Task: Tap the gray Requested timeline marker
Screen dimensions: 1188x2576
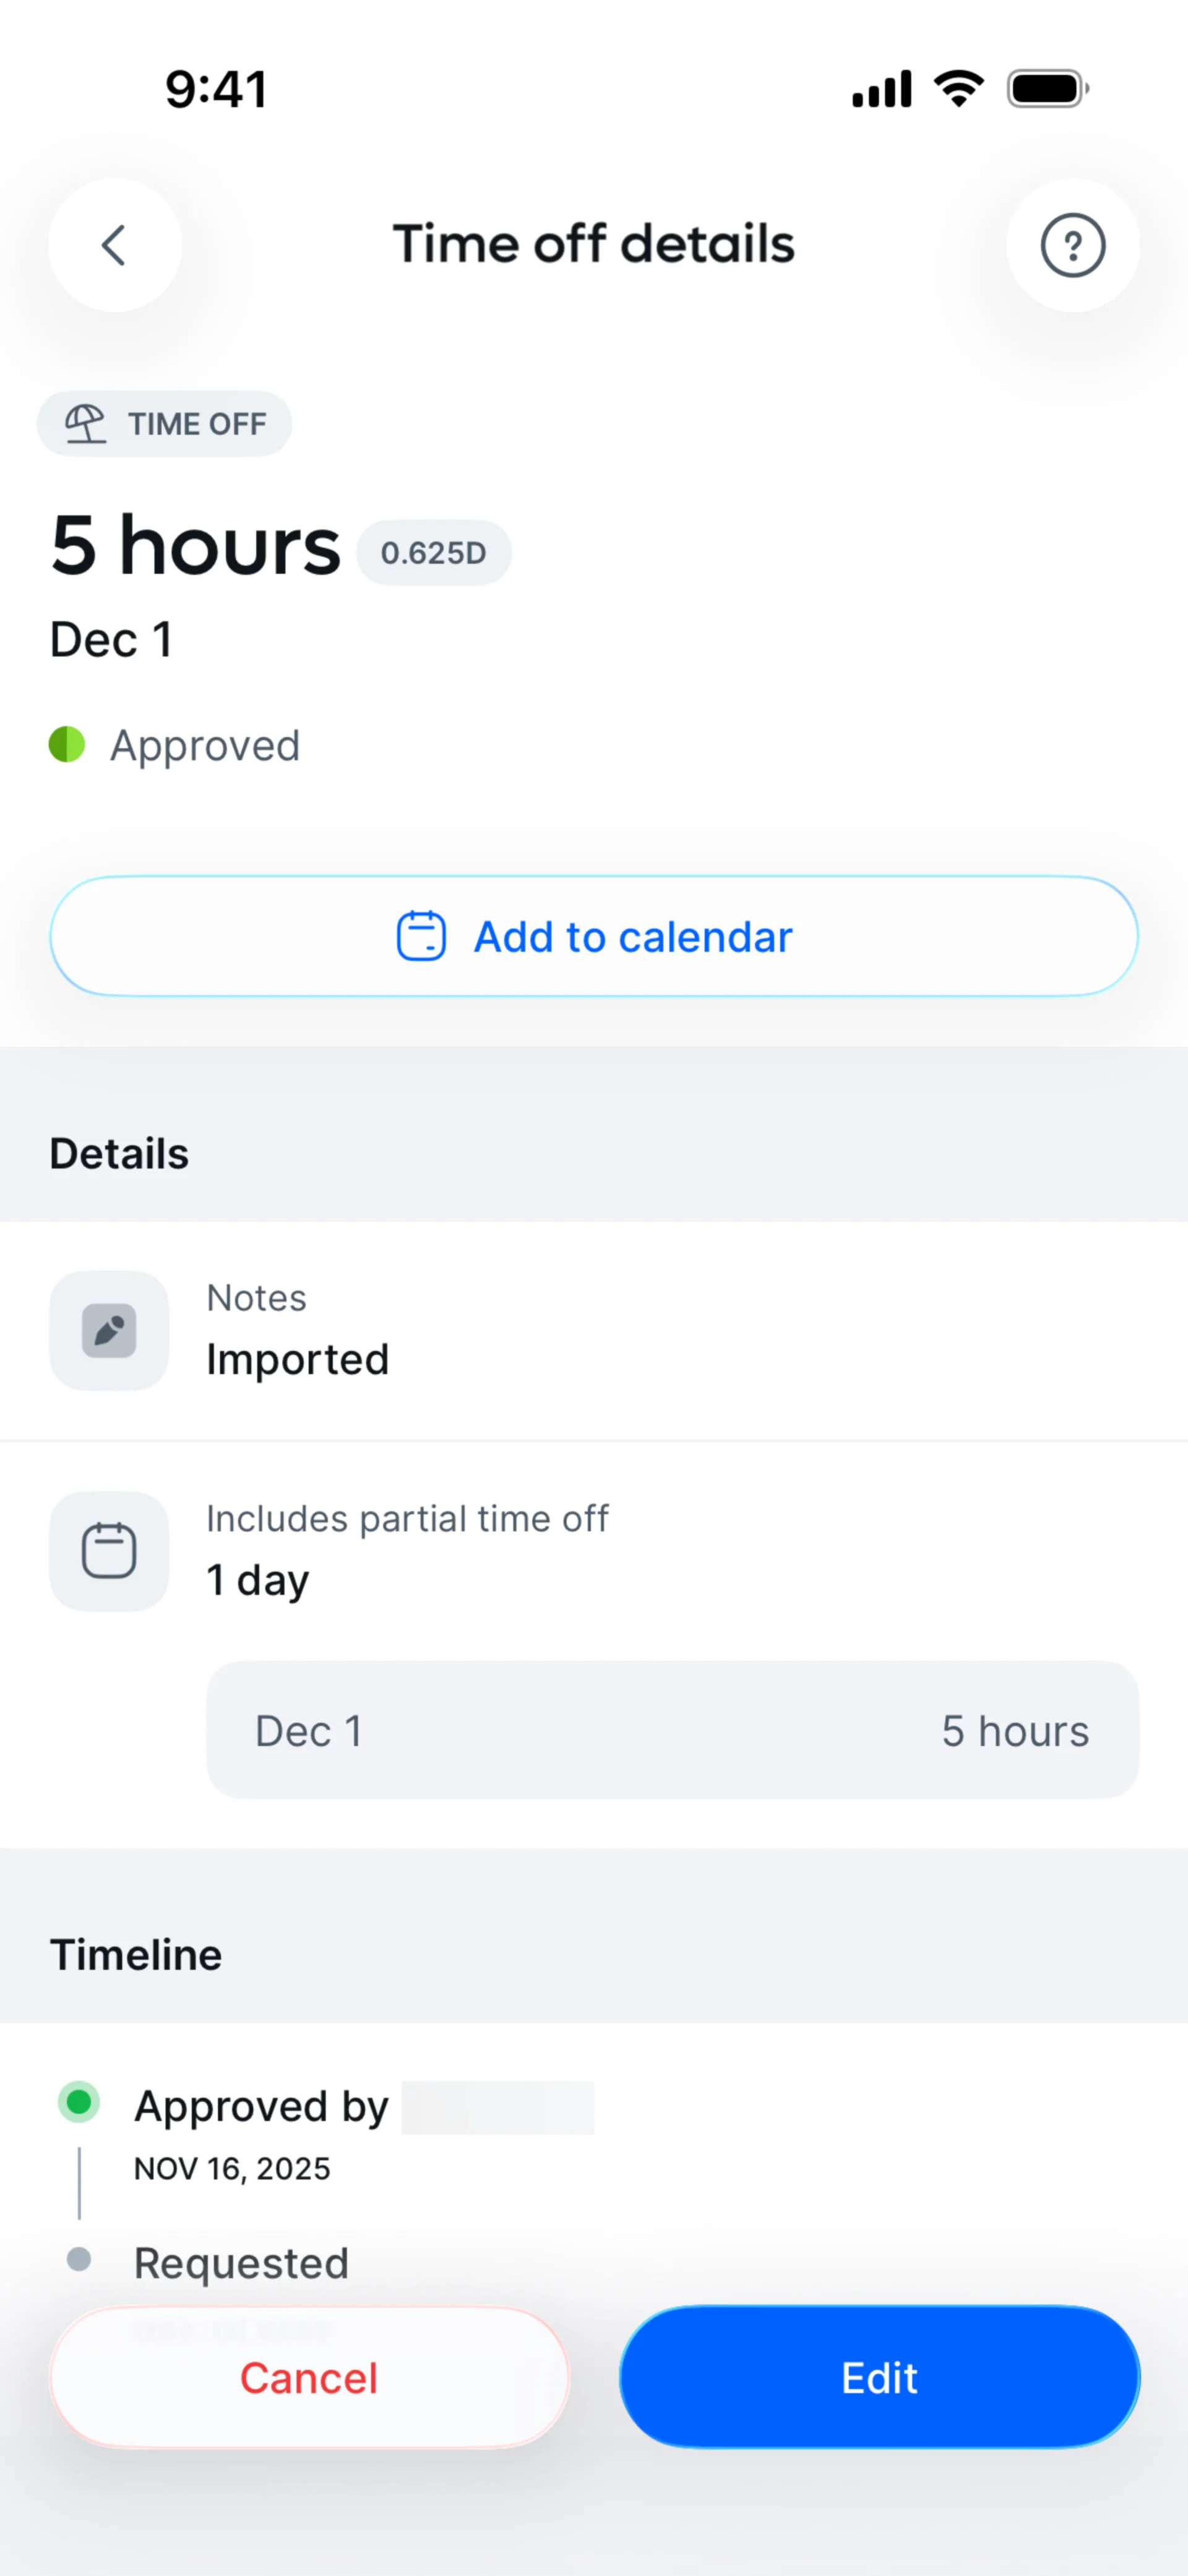Action: [79, 2259]
